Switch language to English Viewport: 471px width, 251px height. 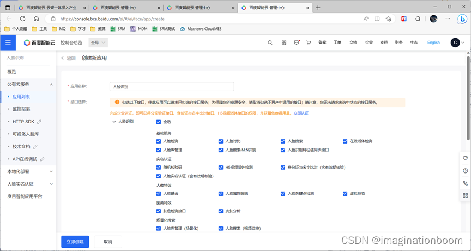coord(433,43)
